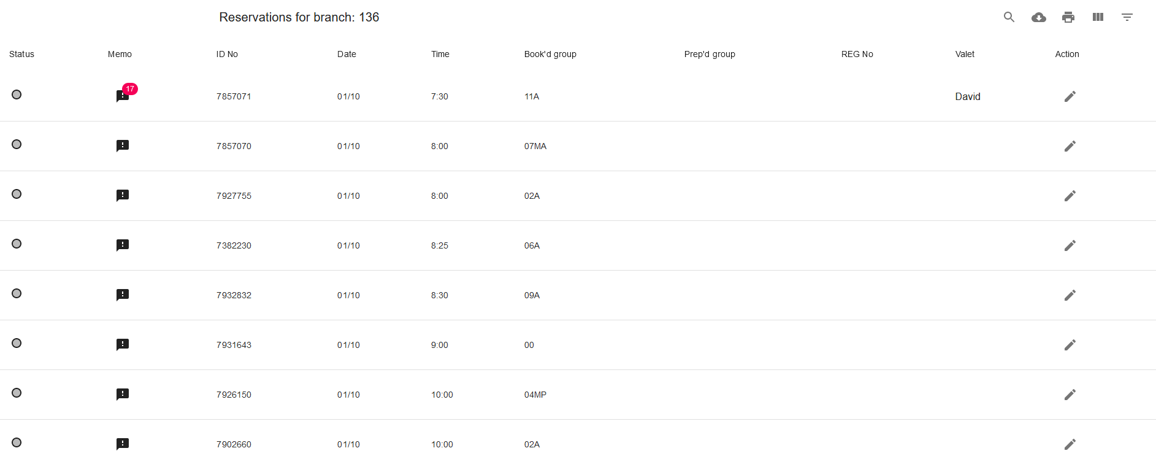Click edit pencil for reservation 7931643
1156x467 pixels.
coord(1070,345)
